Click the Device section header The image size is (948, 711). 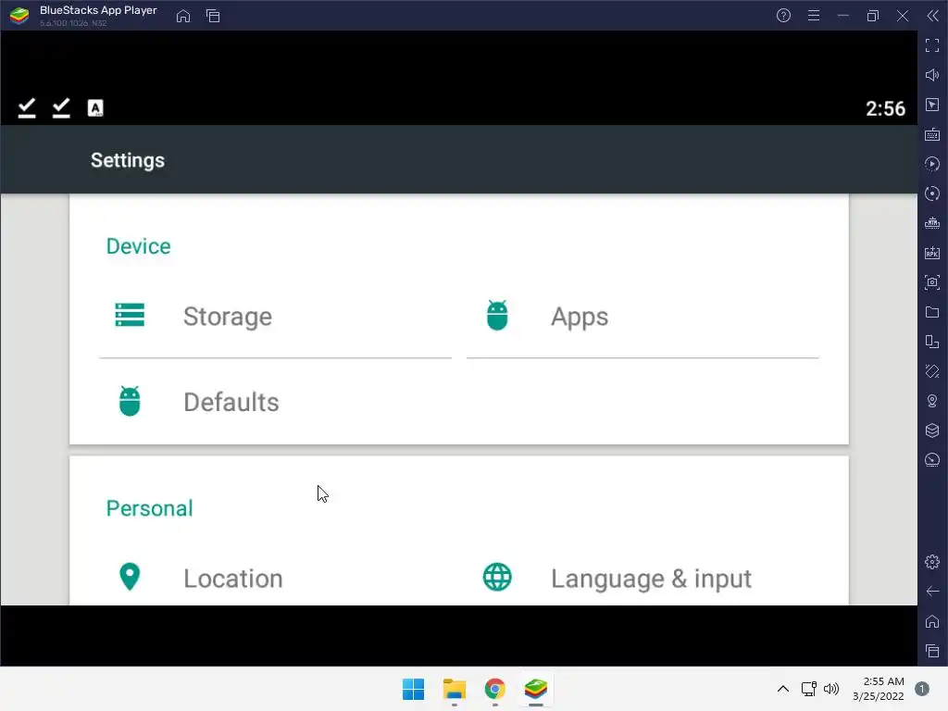[139, 246]
